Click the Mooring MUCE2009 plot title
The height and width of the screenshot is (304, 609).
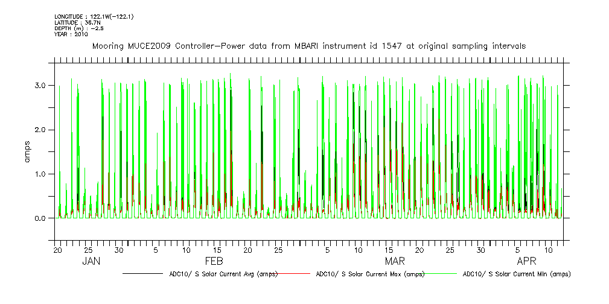(x=308, y=46)
